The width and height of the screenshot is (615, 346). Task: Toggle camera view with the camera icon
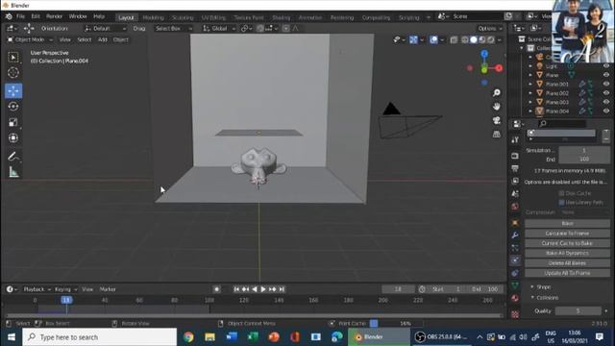point(497,120)
